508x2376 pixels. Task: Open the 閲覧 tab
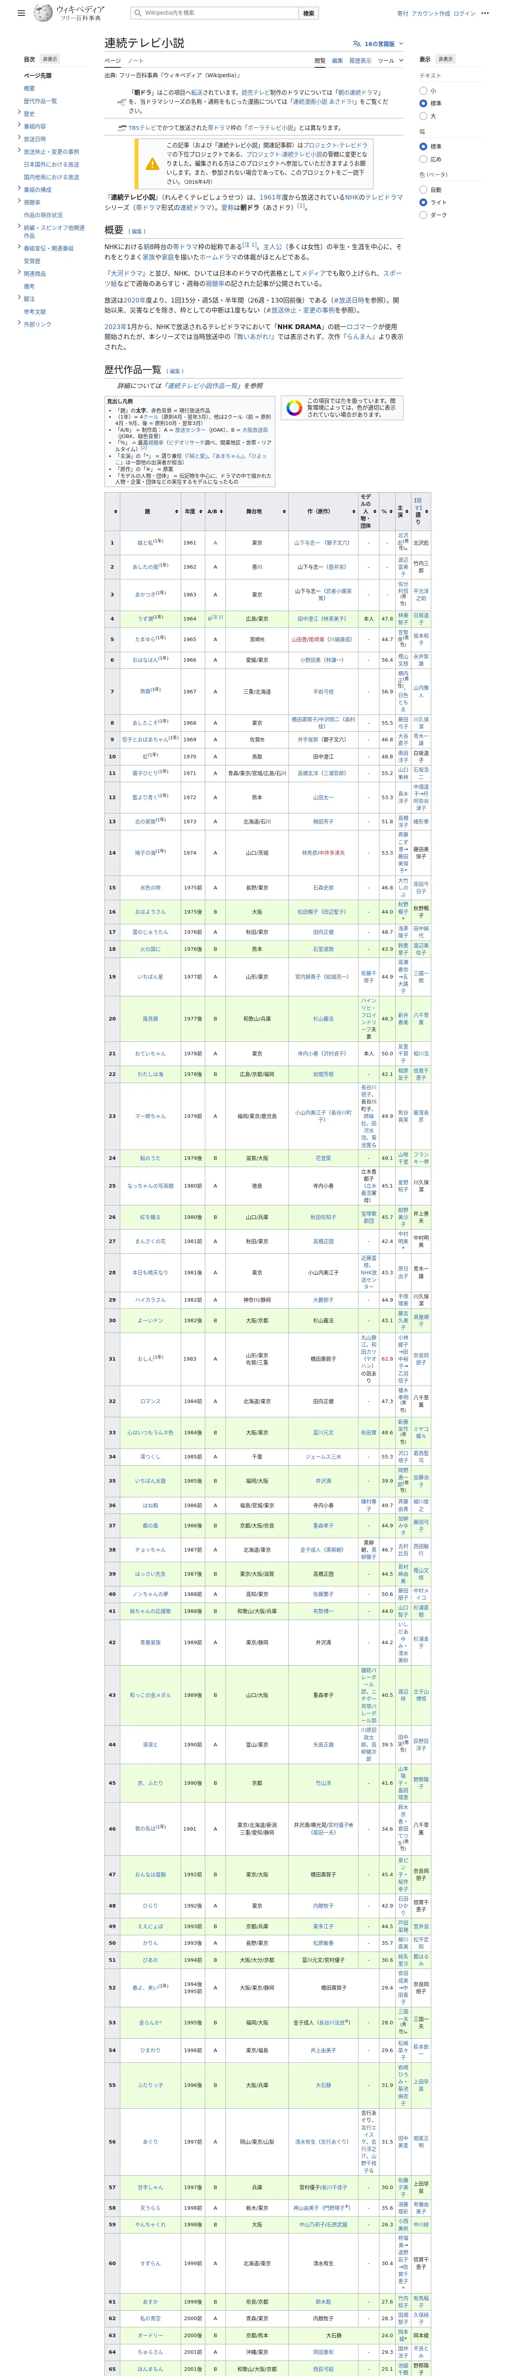[x=320, y=61]
